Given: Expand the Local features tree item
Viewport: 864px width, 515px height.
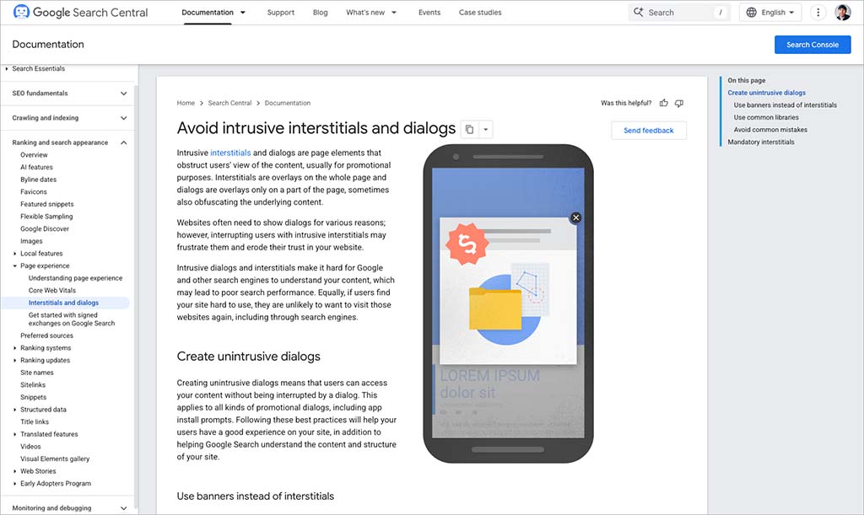Looking at the screenshot, I should click(x=15, y=254).
